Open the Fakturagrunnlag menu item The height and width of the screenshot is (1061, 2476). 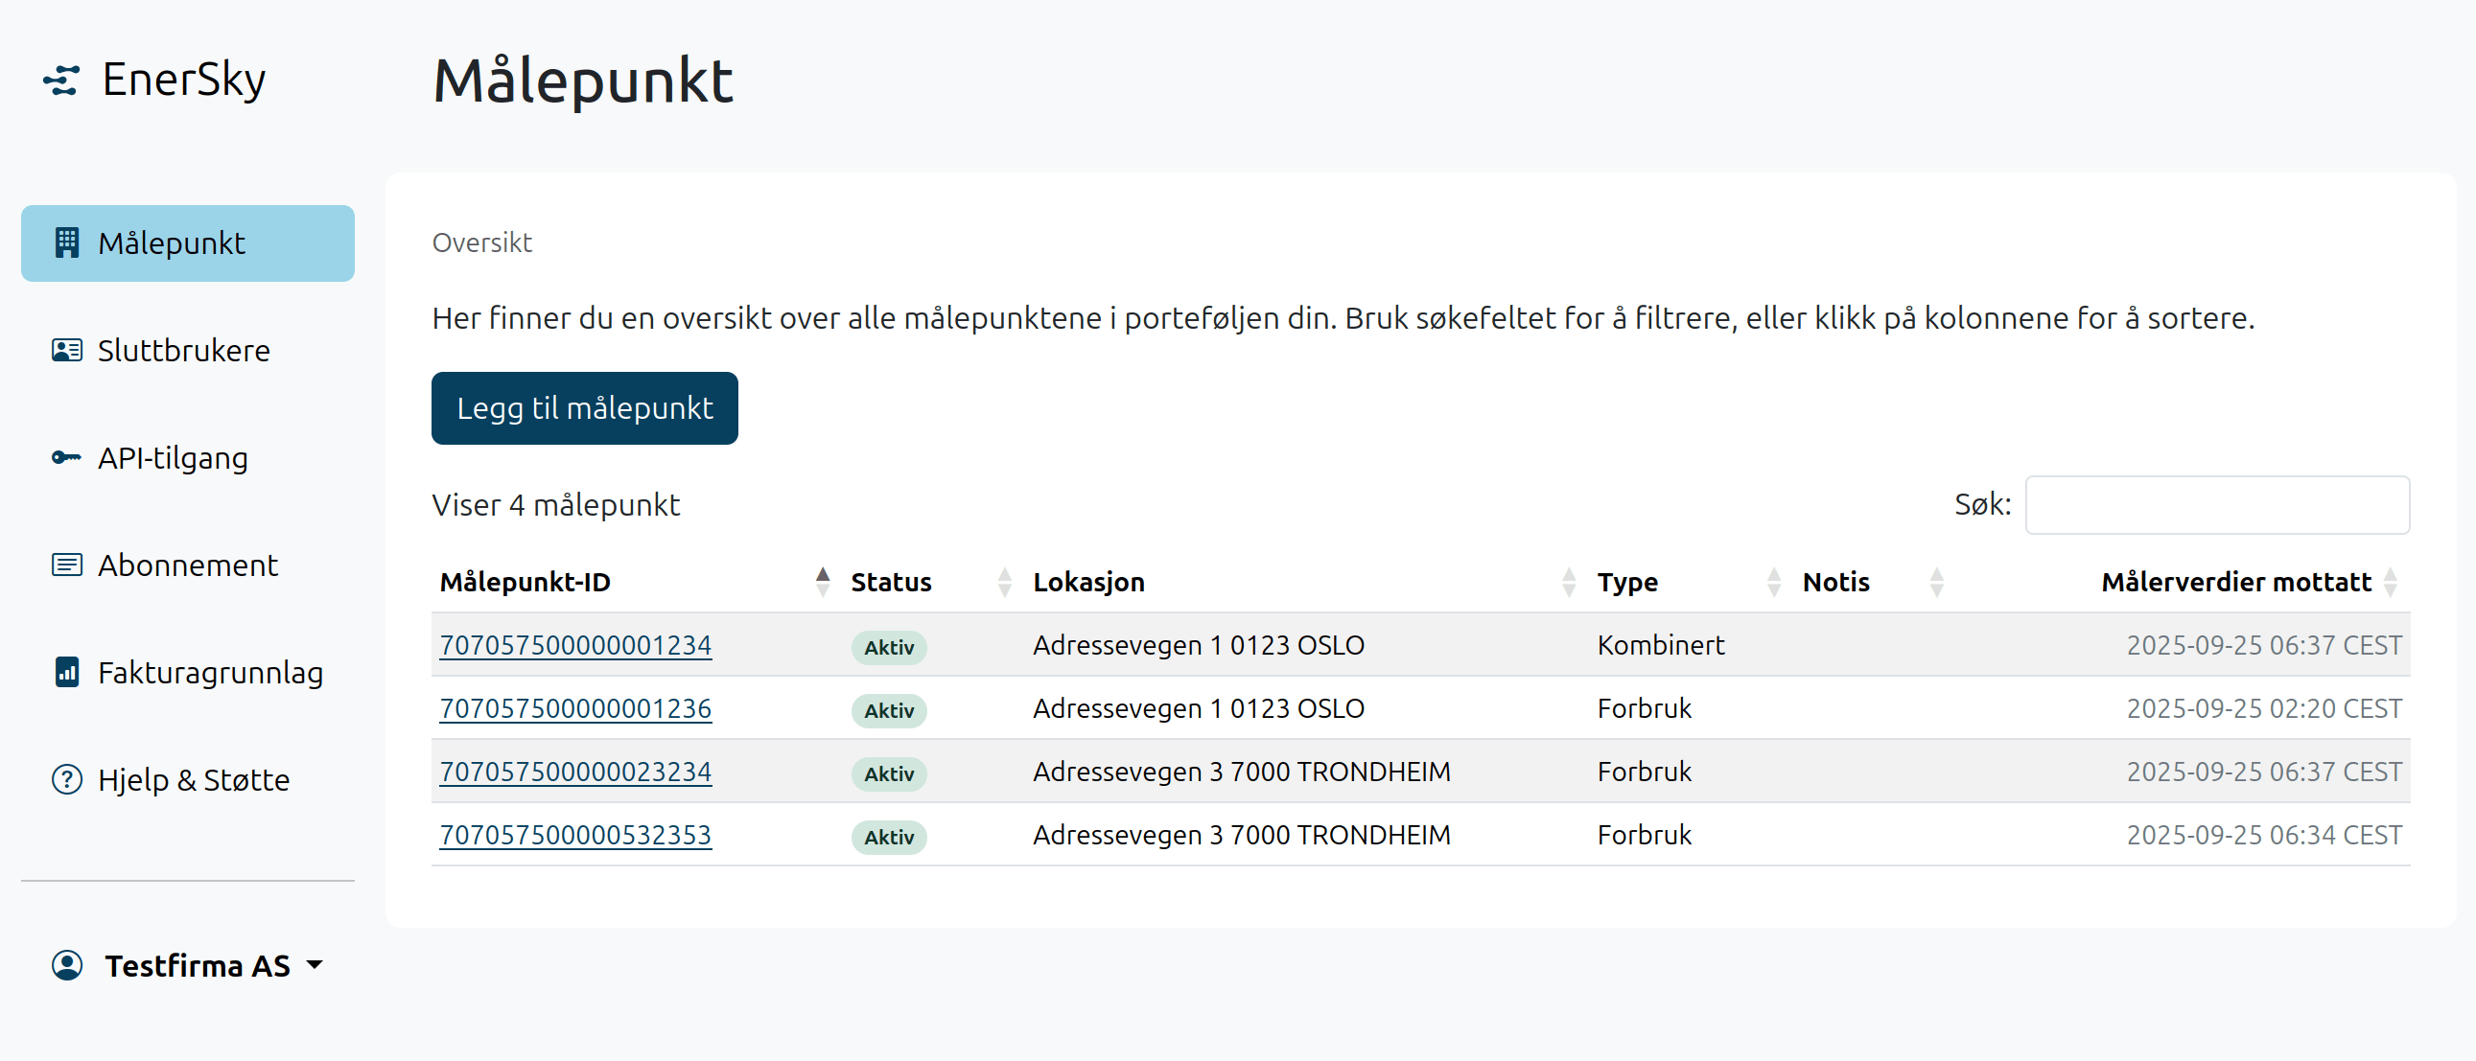(x=210, y=673)
